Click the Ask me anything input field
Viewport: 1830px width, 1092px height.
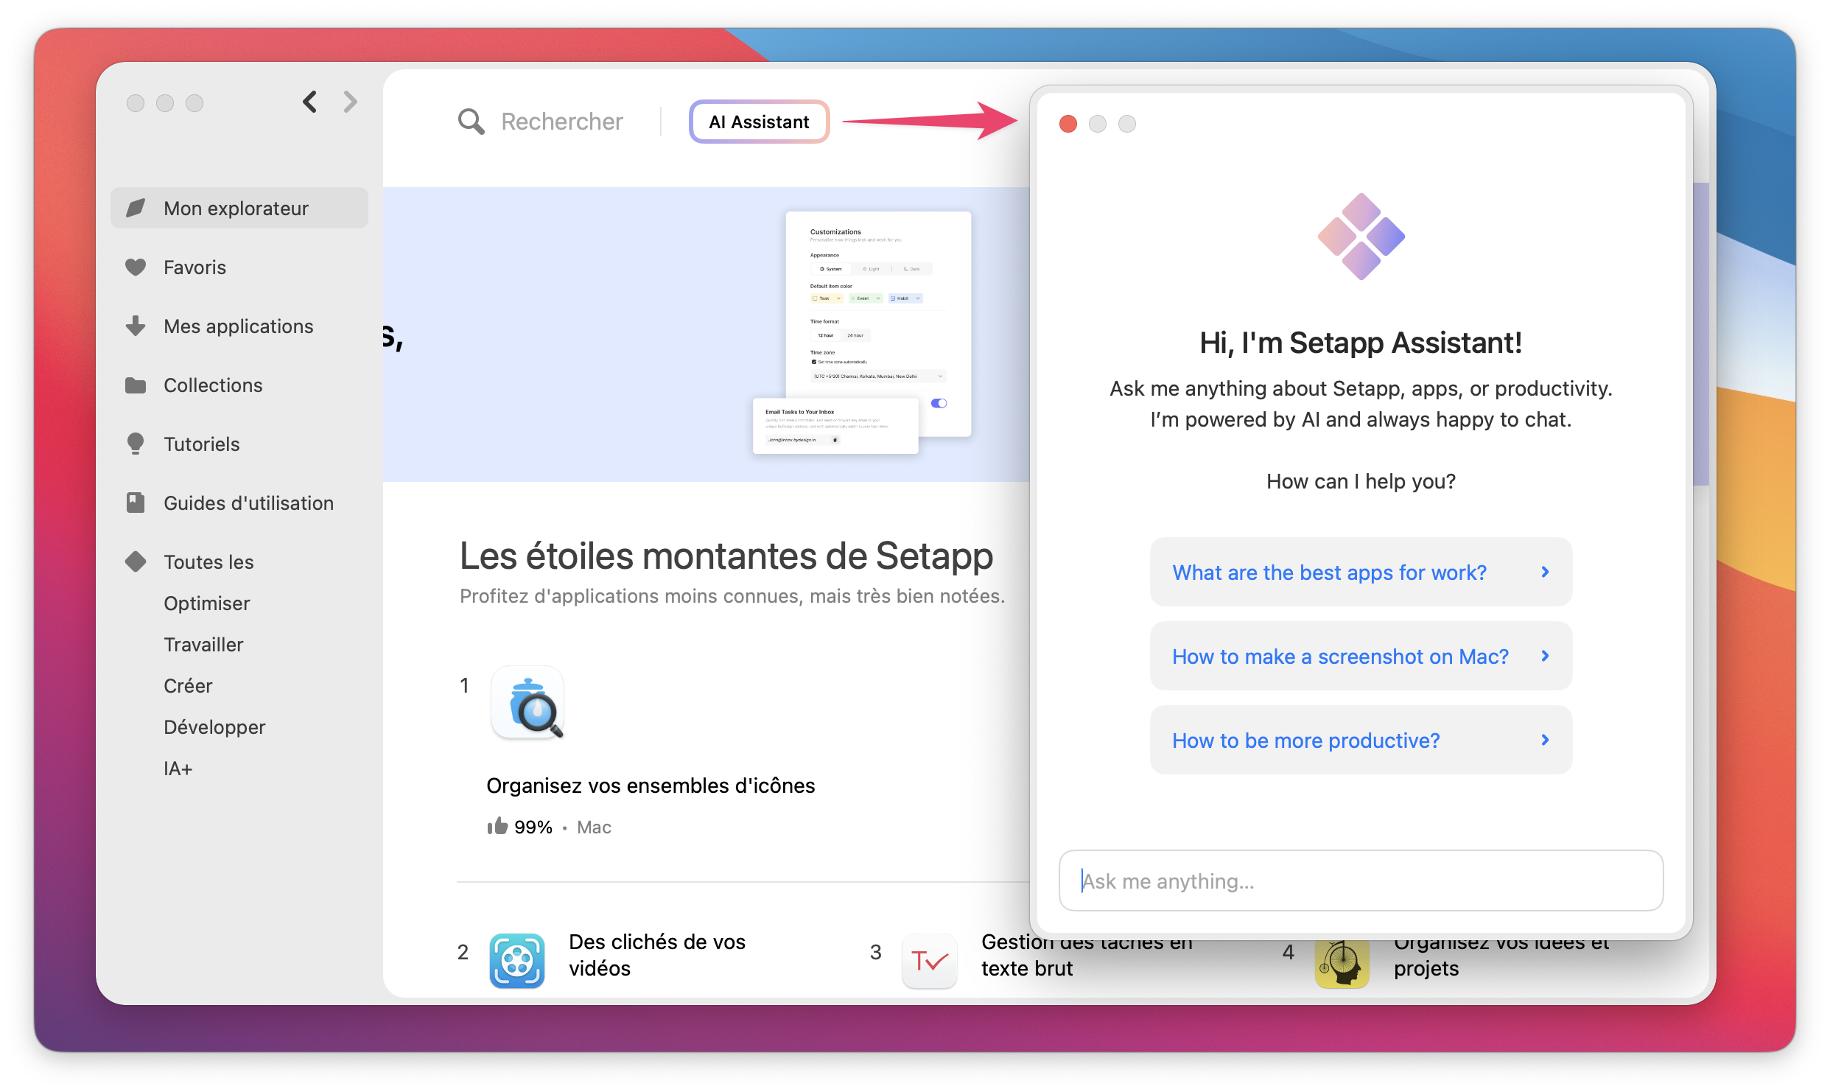pyautogui.click(x=1361, y=881)
